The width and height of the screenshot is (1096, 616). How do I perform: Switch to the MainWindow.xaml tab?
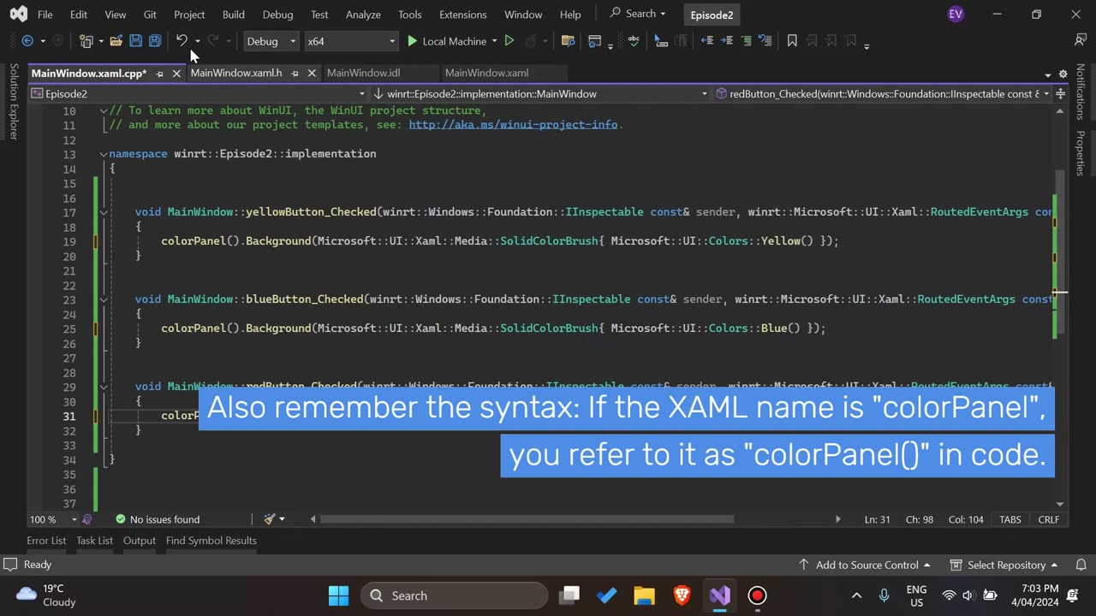486,73
